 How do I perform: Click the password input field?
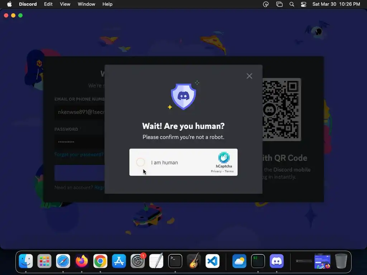80,142
